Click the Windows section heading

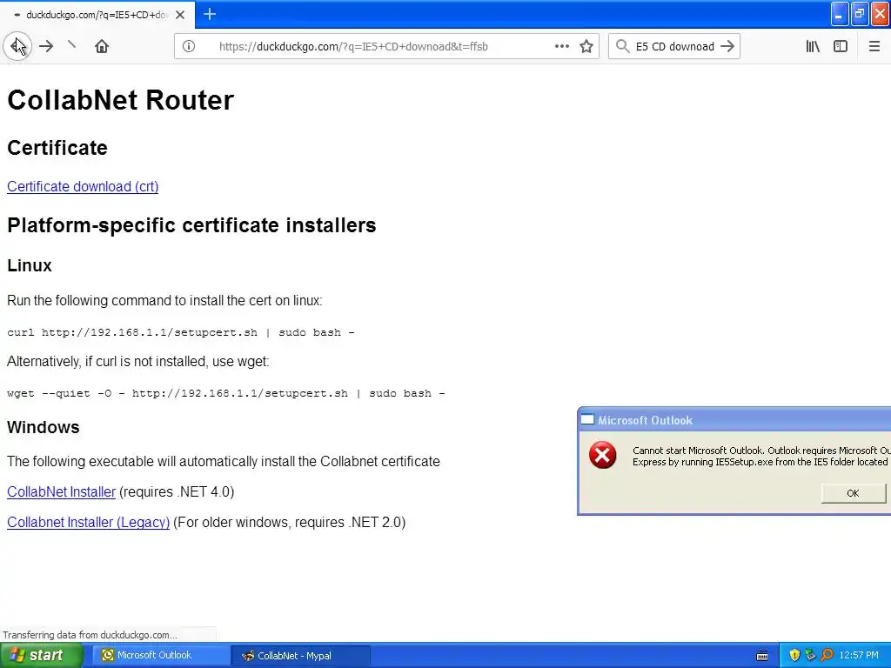[44, 427]
